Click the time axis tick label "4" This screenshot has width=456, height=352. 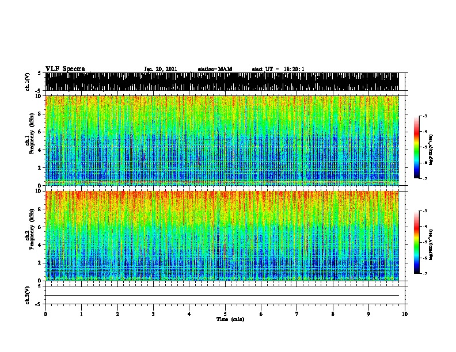[x=189, y=314]
